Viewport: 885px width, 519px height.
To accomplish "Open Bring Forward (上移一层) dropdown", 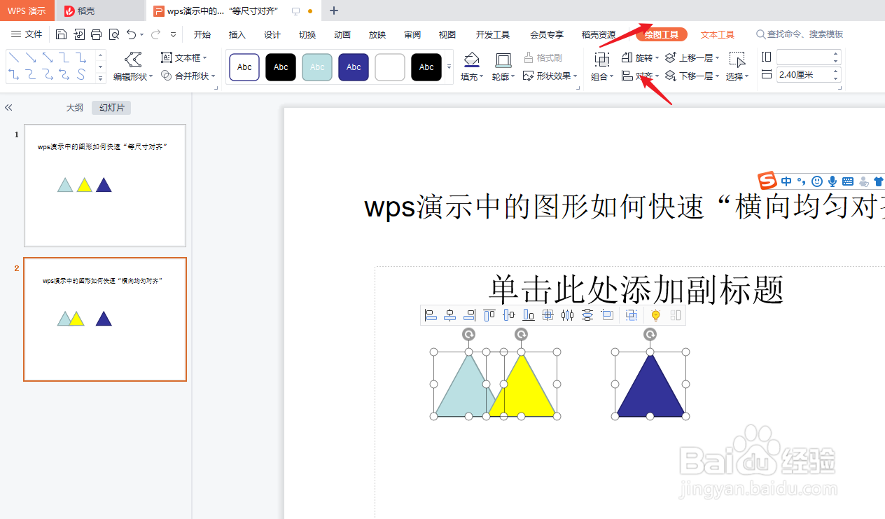I will pos(692,57).
